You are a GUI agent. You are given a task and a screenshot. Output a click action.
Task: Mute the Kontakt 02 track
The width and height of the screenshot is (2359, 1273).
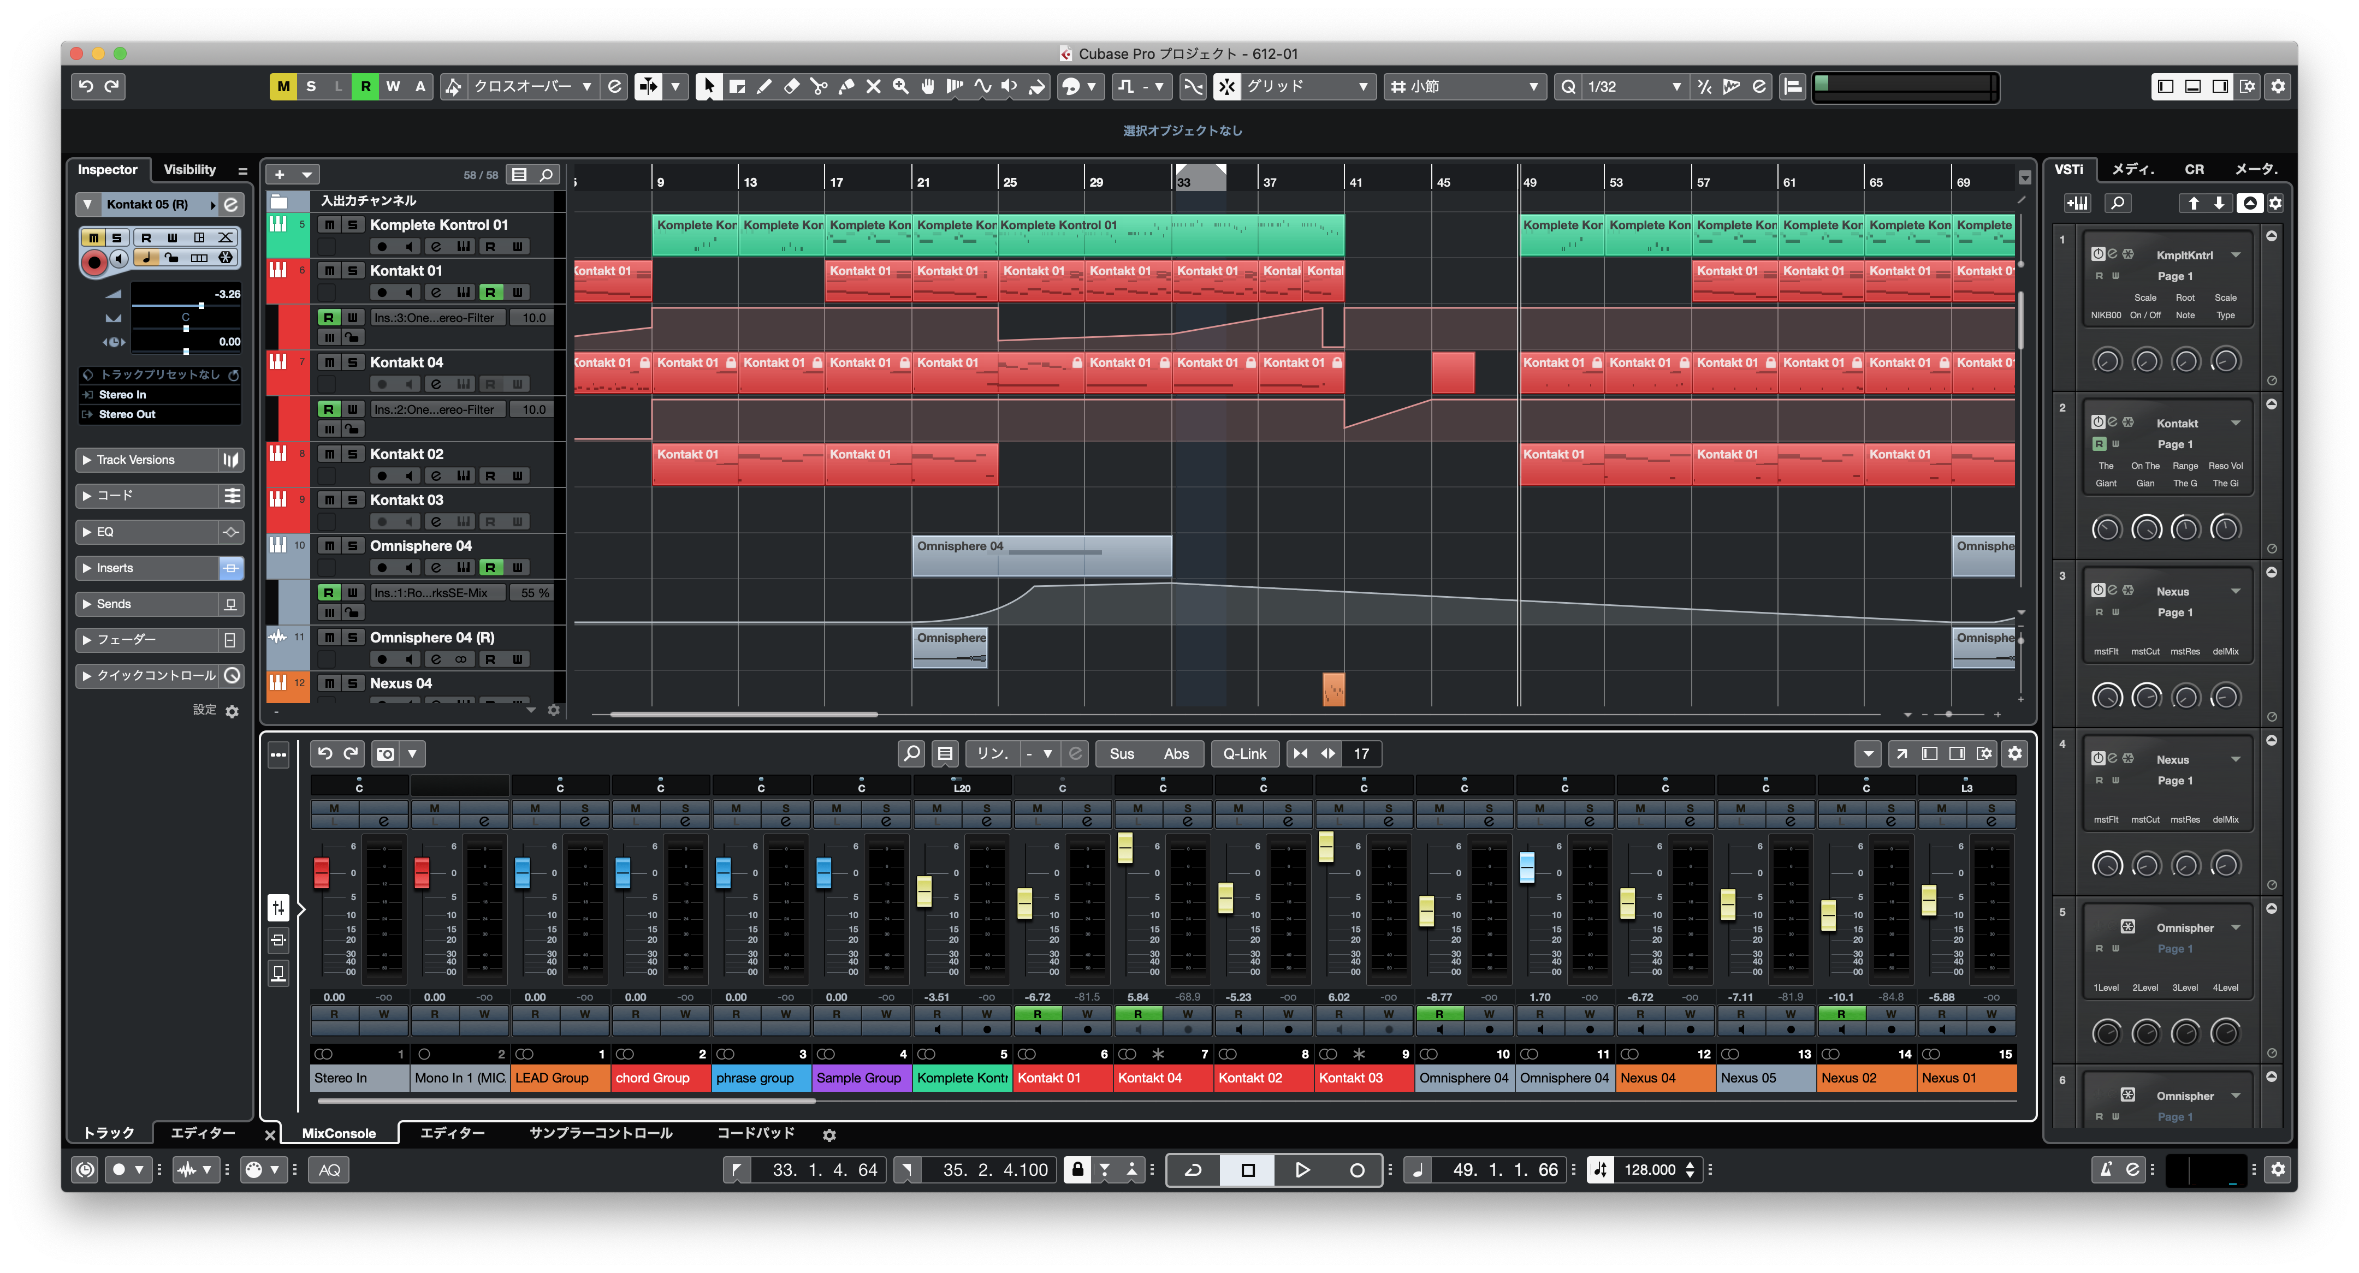click(x=329, y=454)
